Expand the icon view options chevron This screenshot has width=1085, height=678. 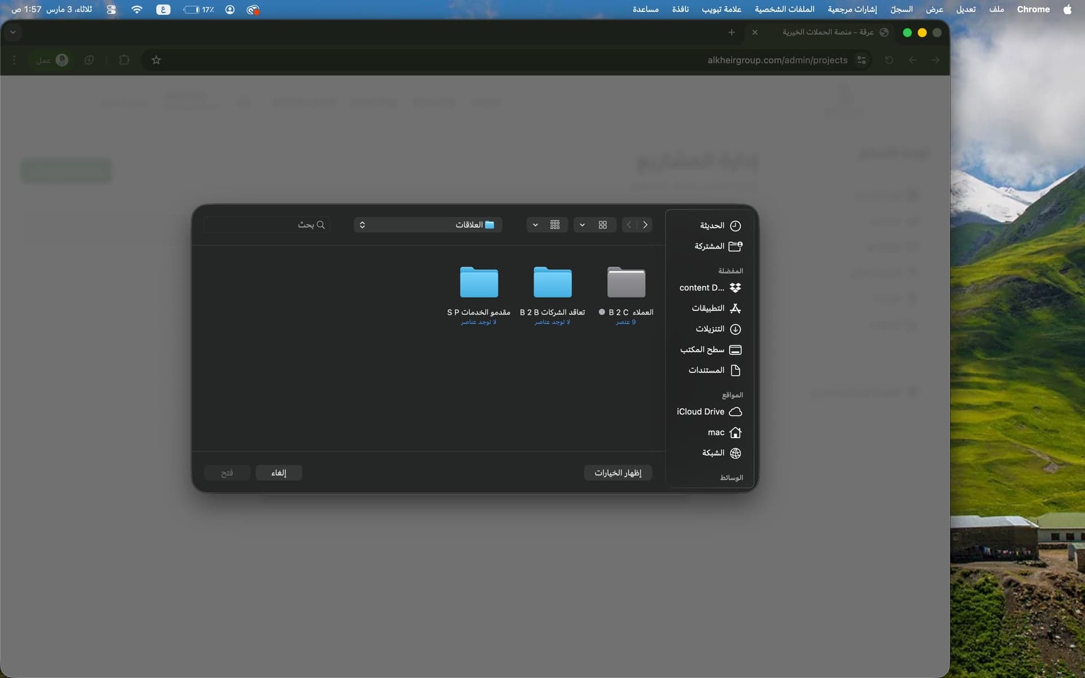click(582, 225)
